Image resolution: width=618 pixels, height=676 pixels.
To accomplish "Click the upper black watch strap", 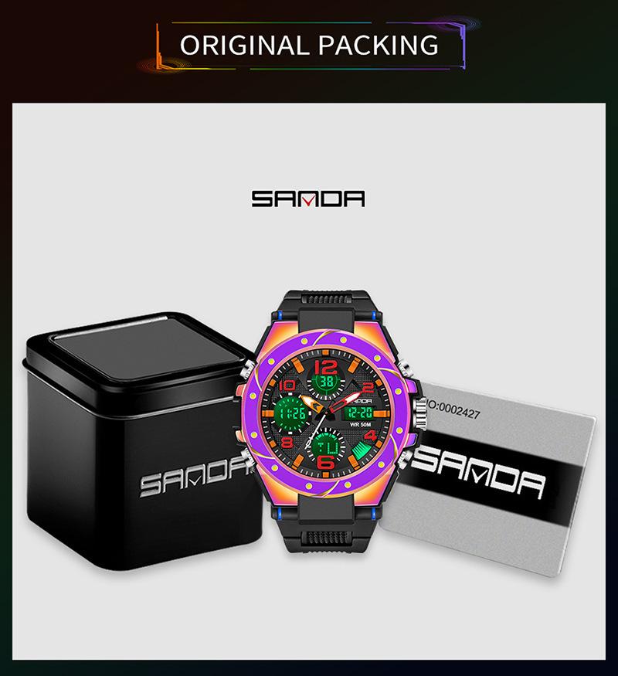I will [326, 309].
